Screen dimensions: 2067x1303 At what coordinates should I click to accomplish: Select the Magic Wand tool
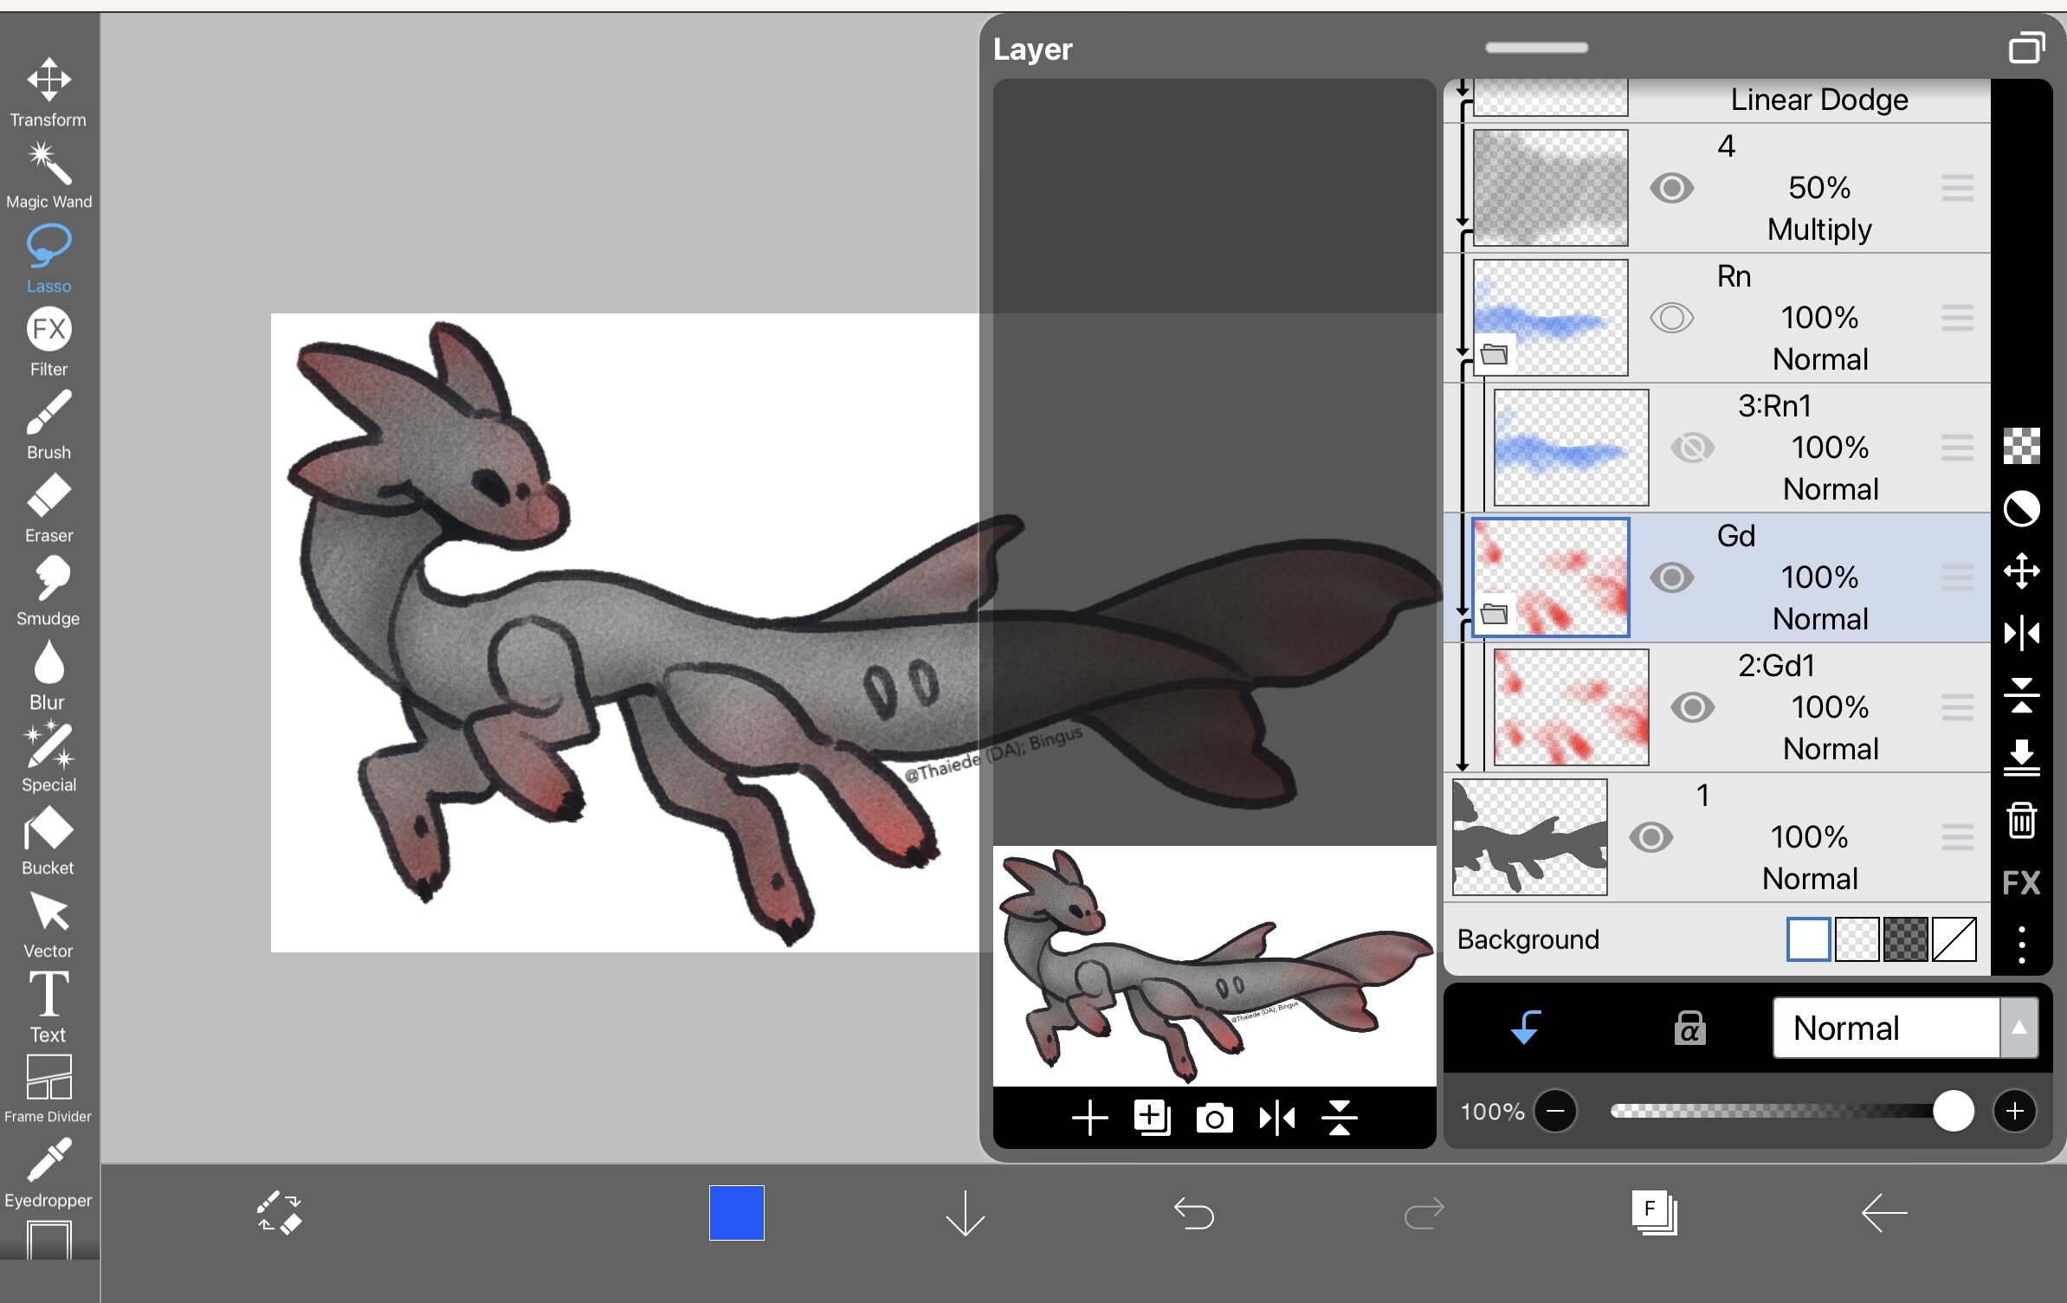(x=48, y=176)
